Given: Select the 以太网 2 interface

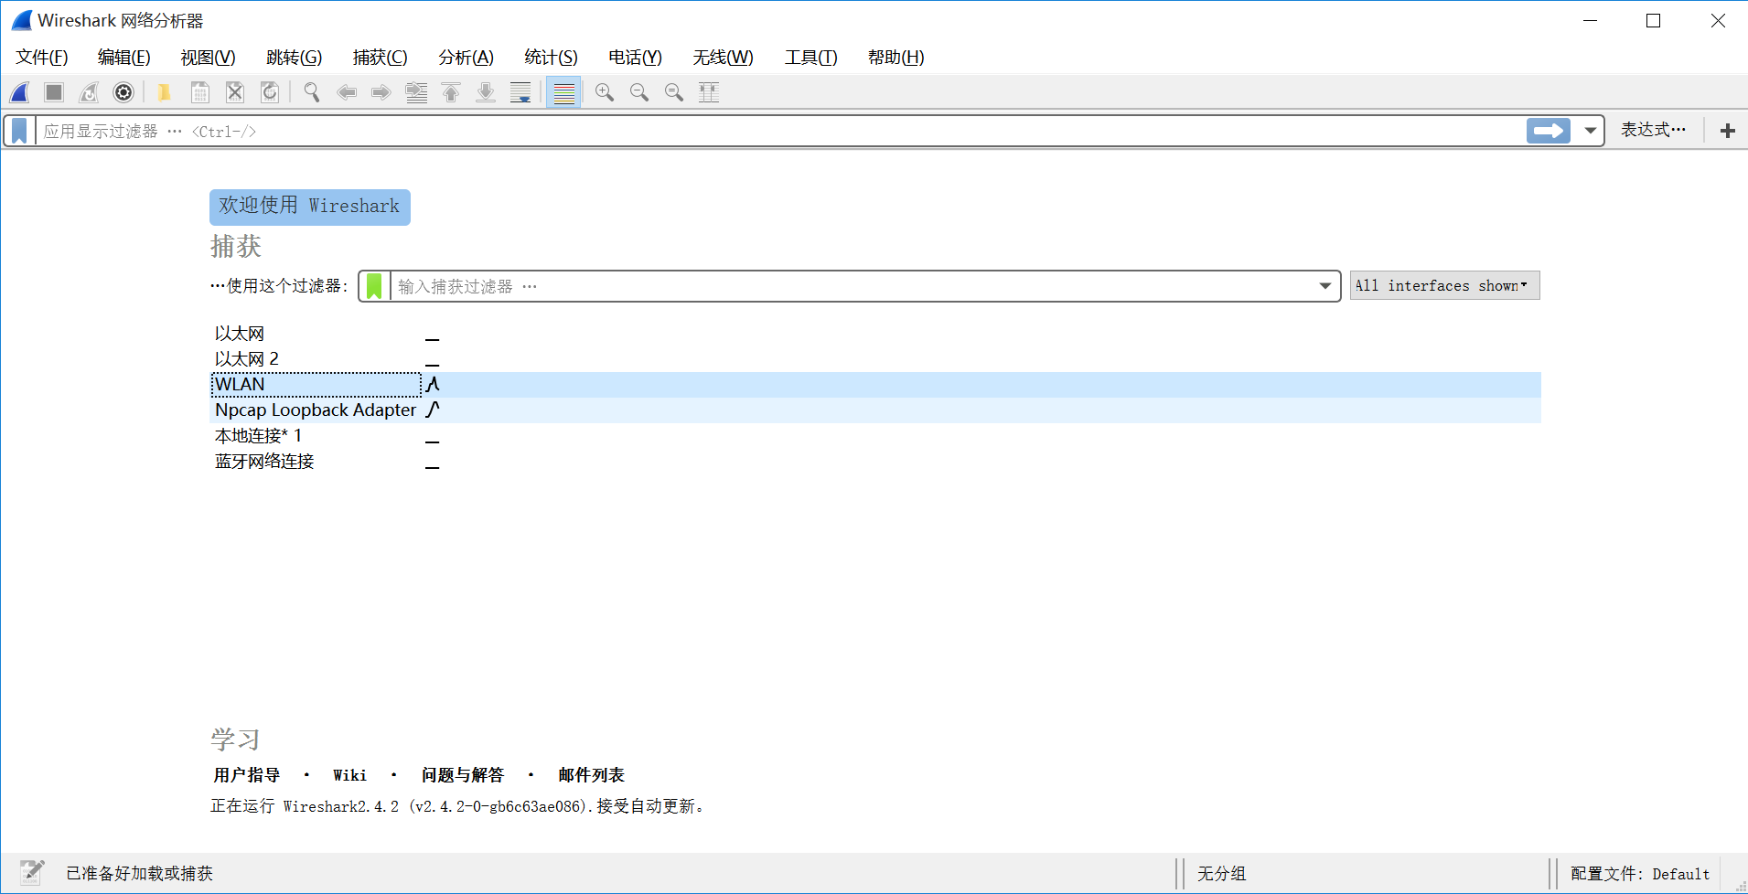Looking at the screenshot, I should coord(875,359).
